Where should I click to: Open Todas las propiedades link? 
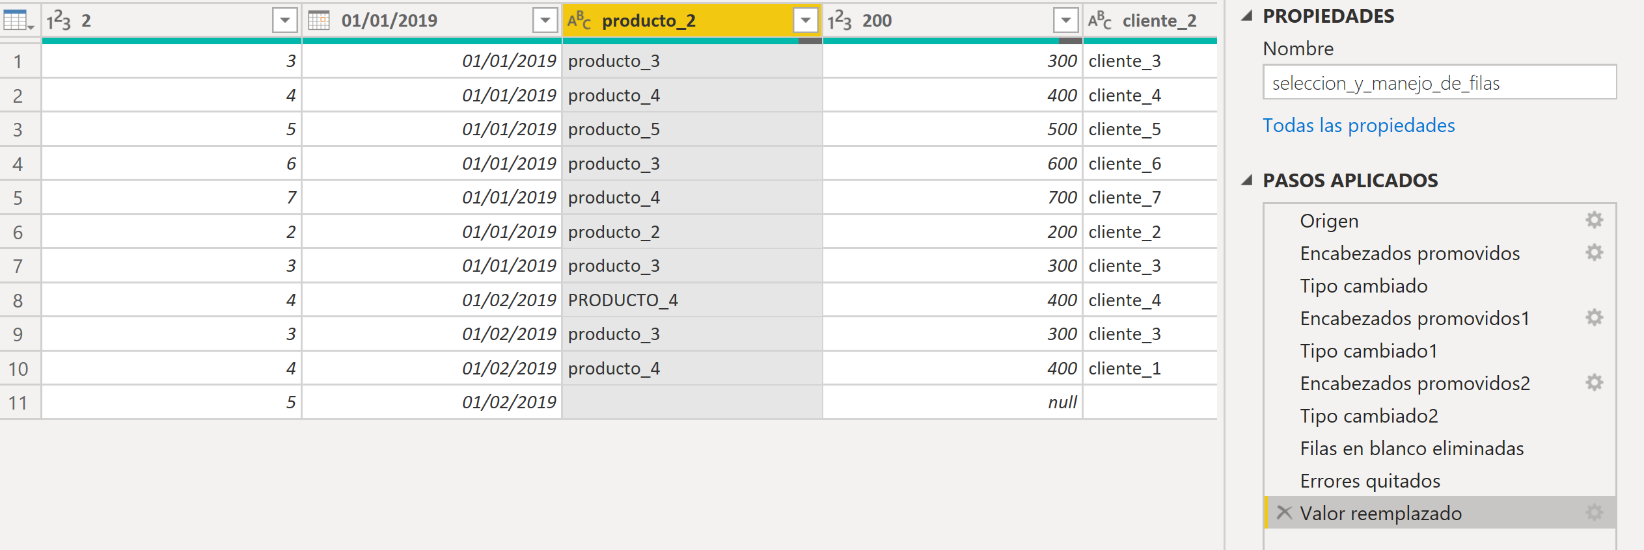1358,125
